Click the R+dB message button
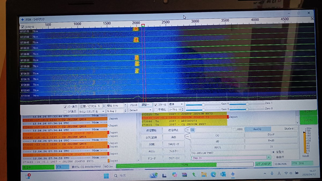The width and height of the screenshot is (322, 181). (x=271, y=141)
